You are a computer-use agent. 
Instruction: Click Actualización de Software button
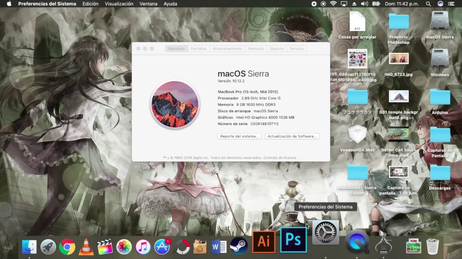coord(292,136)
